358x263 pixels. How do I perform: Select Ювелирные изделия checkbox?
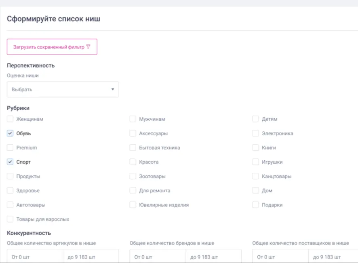tap(133, 205)
